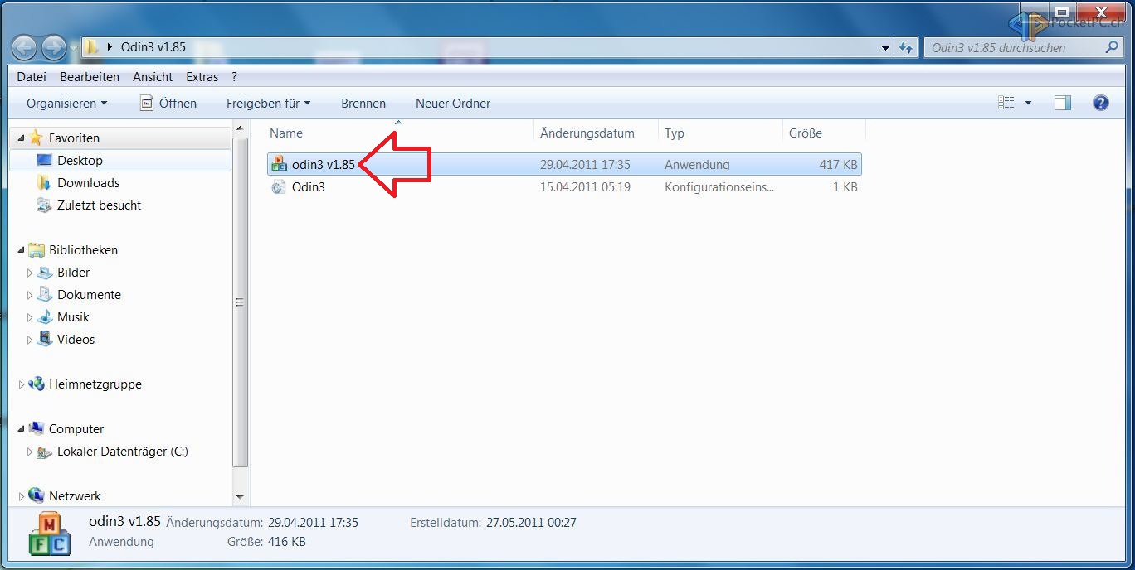Click the Netzwerk icon in sidebar
This screenshot has width=1135, height=570.
pyautogui.click(x=36, y=496)
